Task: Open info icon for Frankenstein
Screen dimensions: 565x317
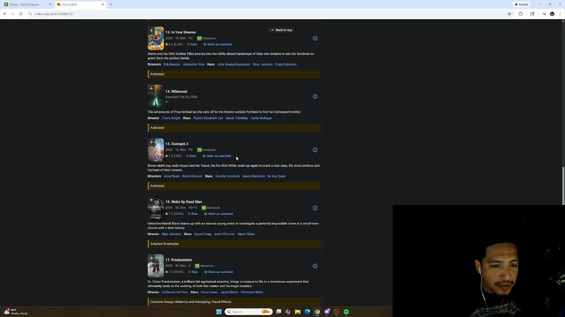Action: [x=315, y=266]
